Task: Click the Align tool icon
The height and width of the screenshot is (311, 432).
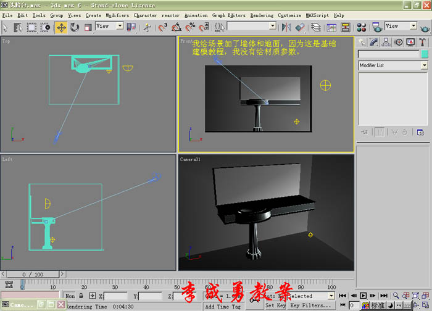Action: (x=300, y=27)
